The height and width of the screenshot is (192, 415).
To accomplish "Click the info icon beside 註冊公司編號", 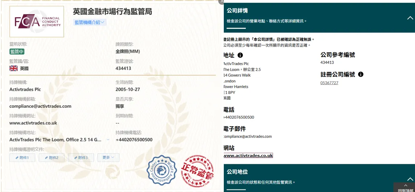I will coord(360,74).
